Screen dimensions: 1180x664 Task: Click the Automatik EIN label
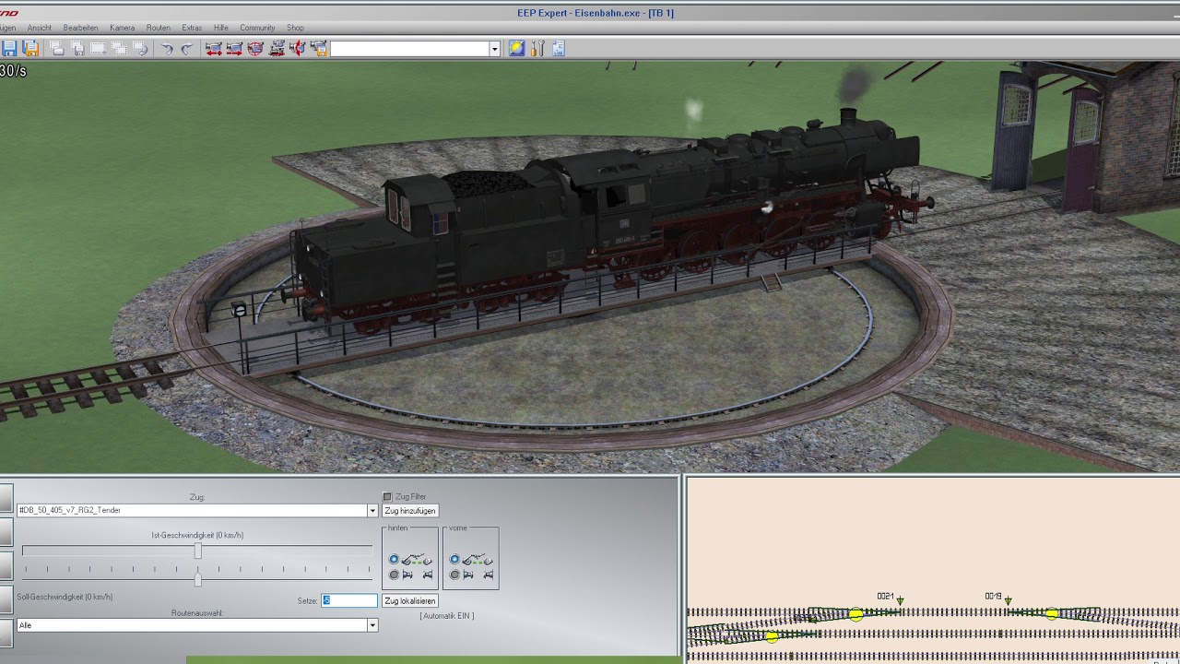447,616
